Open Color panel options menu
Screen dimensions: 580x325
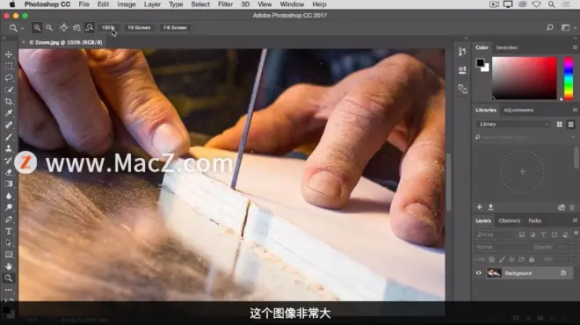tap(575, 47)
